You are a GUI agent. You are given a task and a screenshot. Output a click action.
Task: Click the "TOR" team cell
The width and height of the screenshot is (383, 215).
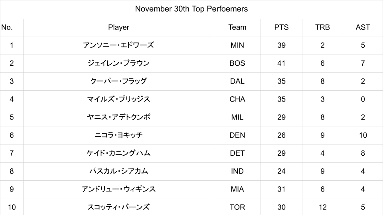[x=237, y=207]
